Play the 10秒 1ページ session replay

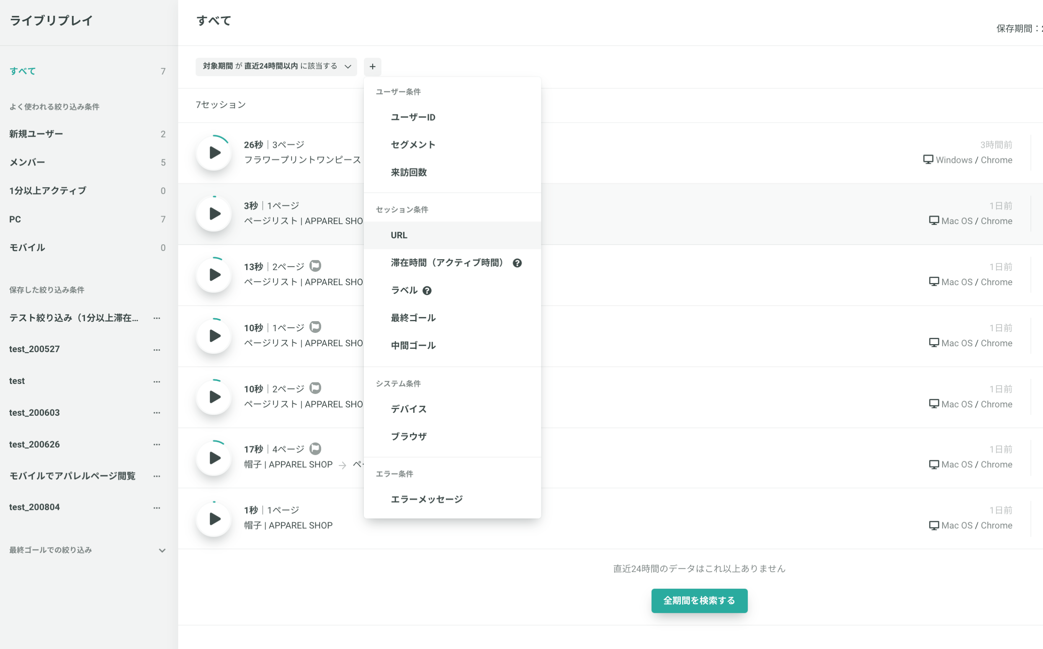[214, 336]
